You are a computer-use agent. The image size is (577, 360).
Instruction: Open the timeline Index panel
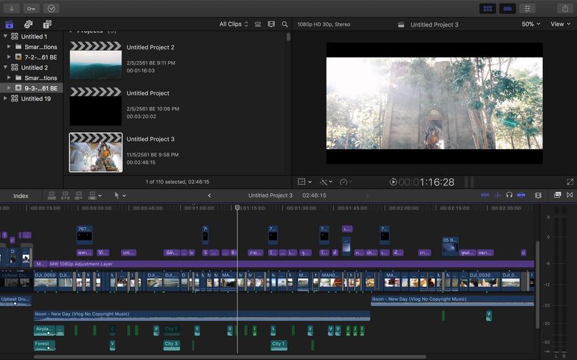[x=20, y=196]
